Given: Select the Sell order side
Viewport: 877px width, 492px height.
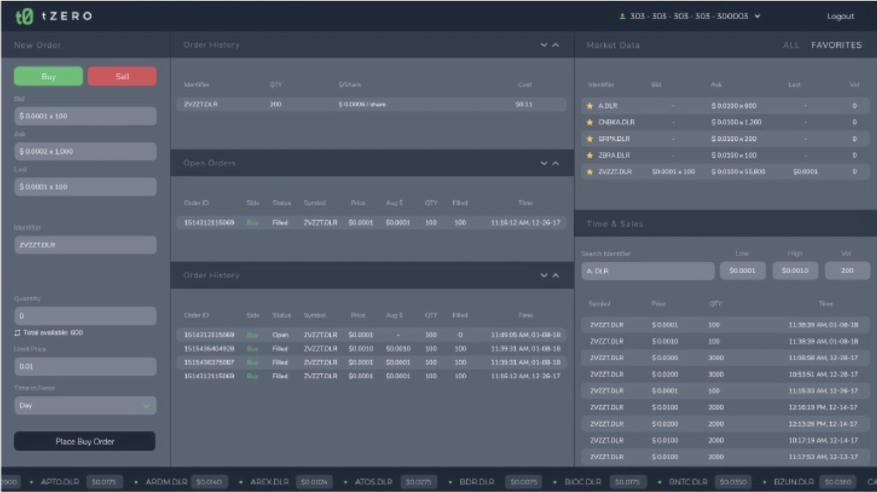Looking at the screenshot, I should 122,76.
